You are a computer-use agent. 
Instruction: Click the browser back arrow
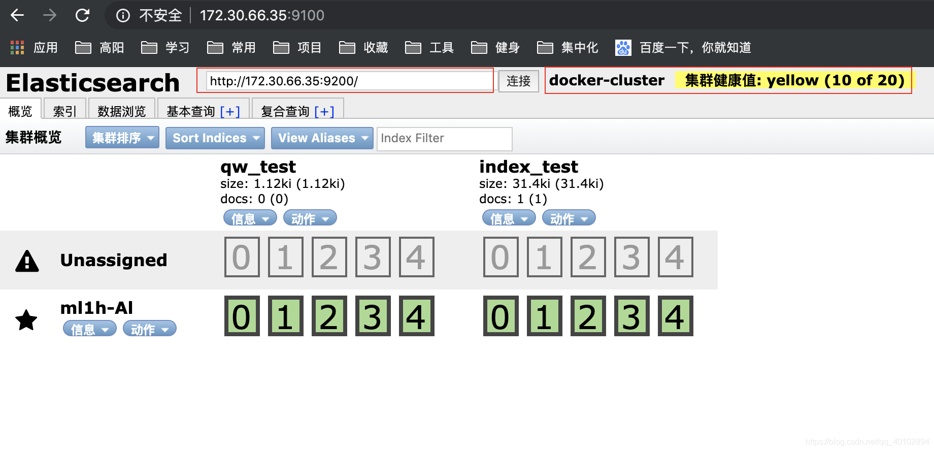[17, 15]
